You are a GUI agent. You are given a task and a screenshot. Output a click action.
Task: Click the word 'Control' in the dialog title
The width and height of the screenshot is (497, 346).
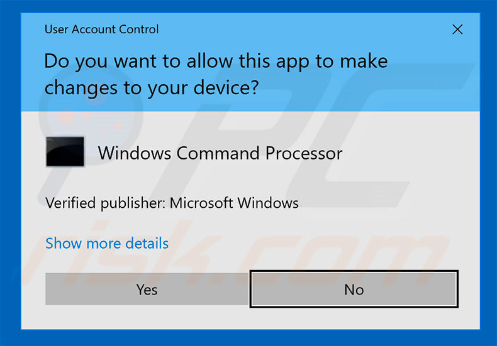138,29
